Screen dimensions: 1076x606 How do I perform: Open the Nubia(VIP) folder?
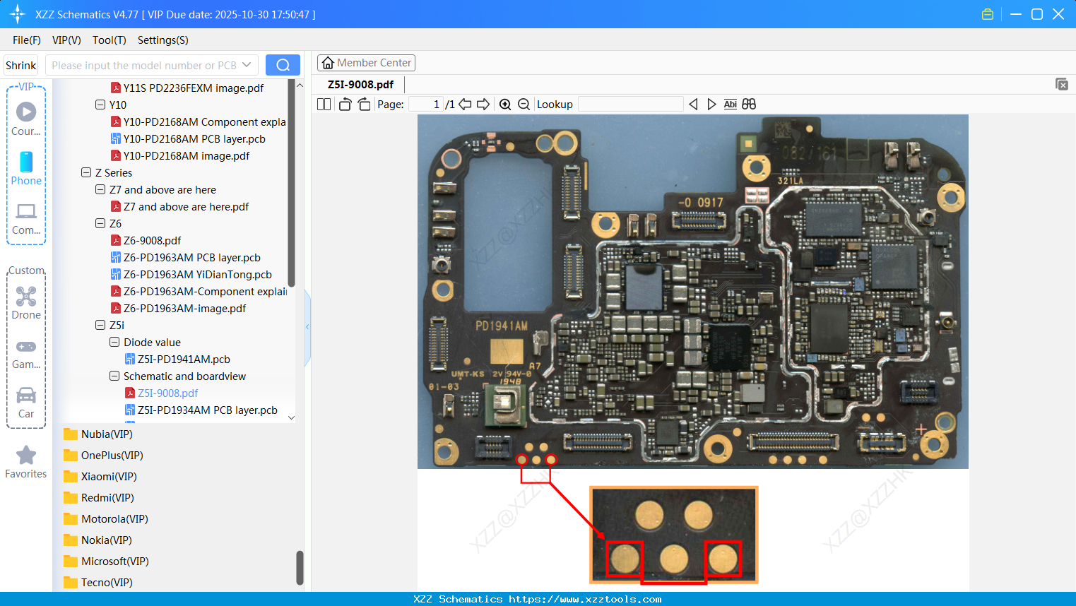98,434
